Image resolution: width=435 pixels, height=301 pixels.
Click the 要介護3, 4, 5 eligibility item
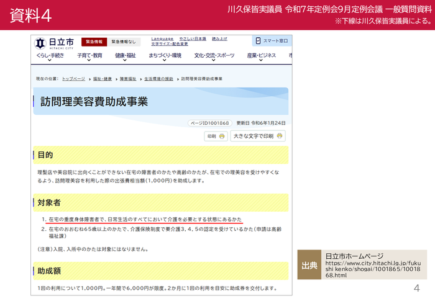(x=165, y=233)
